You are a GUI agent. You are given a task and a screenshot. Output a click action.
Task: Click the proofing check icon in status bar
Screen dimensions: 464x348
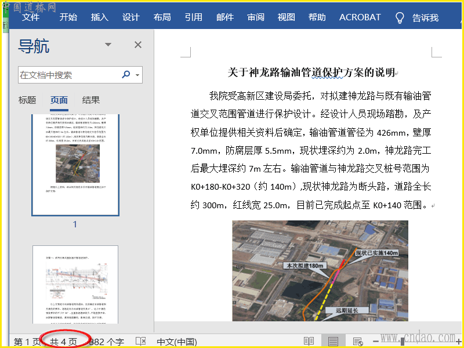pyautogui.click(x=140, y=341)
